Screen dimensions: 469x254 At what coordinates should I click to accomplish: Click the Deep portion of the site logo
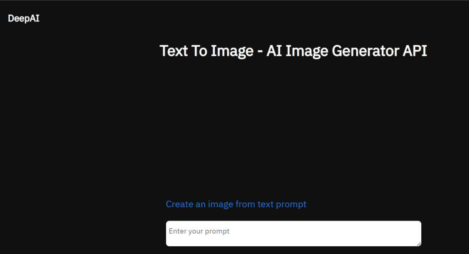click(18, 19)
